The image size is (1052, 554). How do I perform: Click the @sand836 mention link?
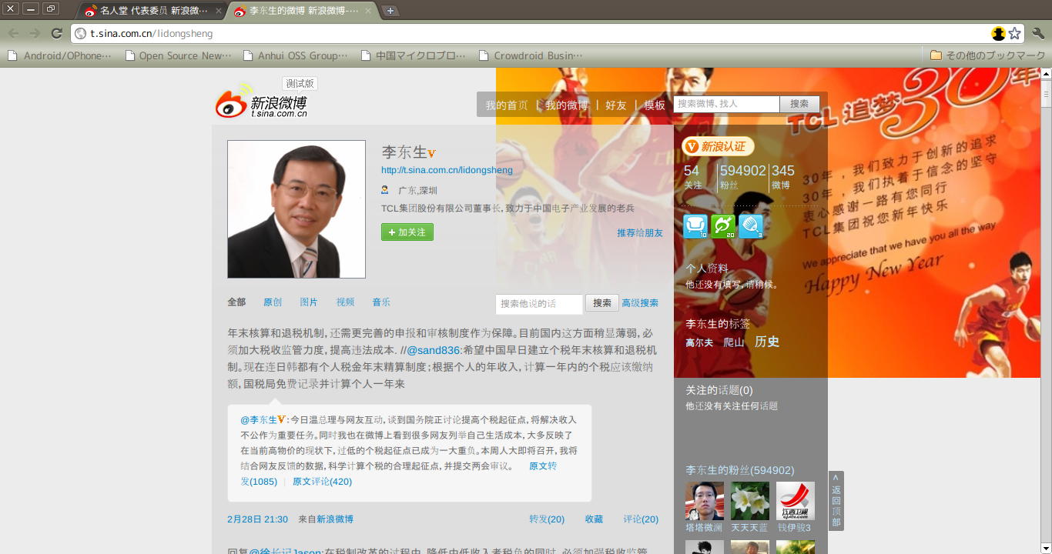[x=434, y=350]
